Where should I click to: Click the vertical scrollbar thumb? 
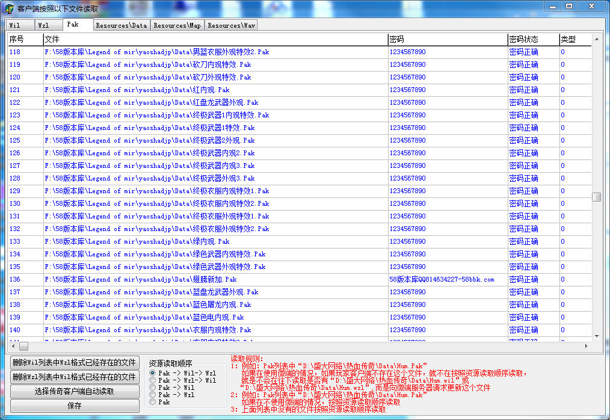(596, 197)
